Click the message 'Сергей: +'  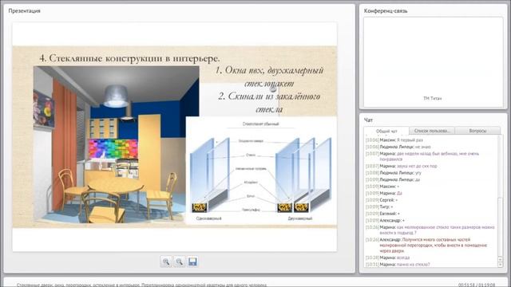tap(382, 200)
